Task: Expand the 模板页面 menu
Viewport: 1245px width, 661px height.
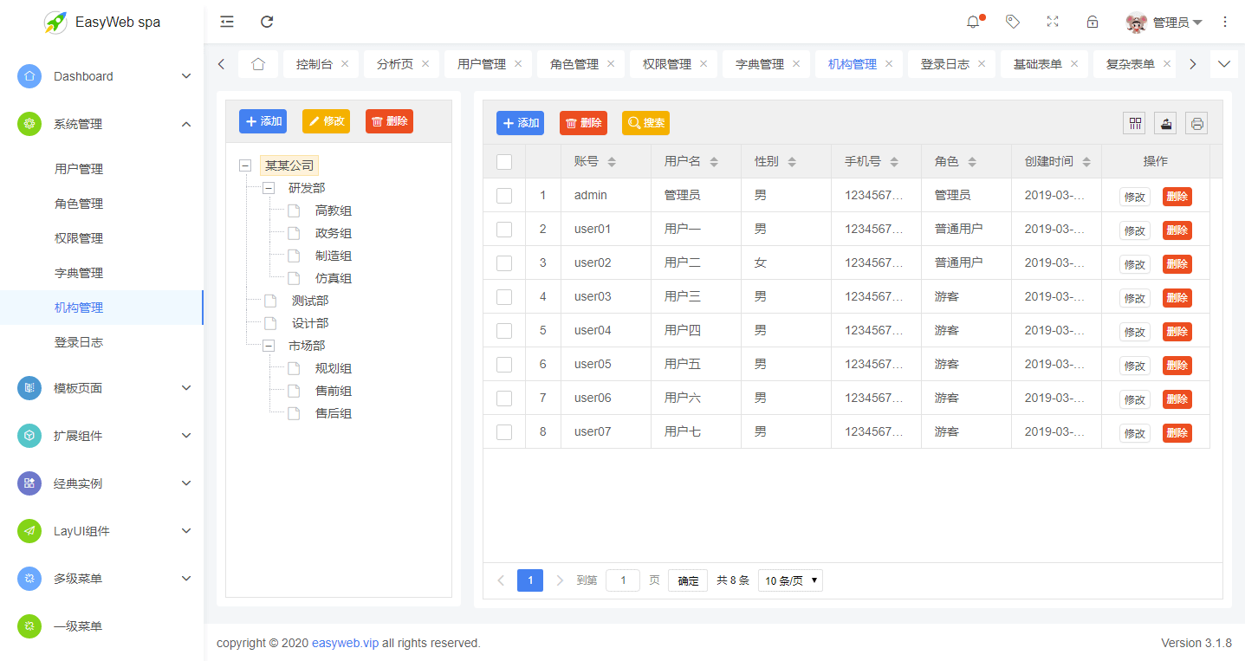Action: pyautogui.click(x=186, y=388)
